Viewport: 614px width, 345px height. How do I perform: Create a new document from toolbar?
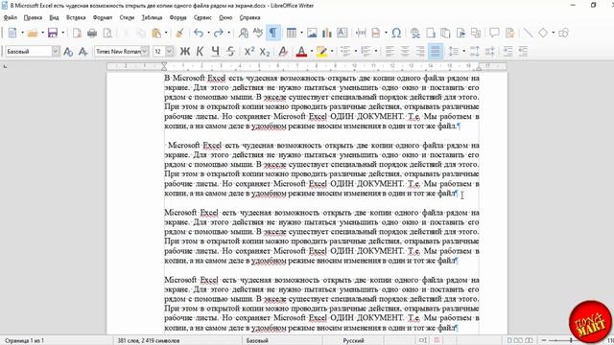coord(12,33)
